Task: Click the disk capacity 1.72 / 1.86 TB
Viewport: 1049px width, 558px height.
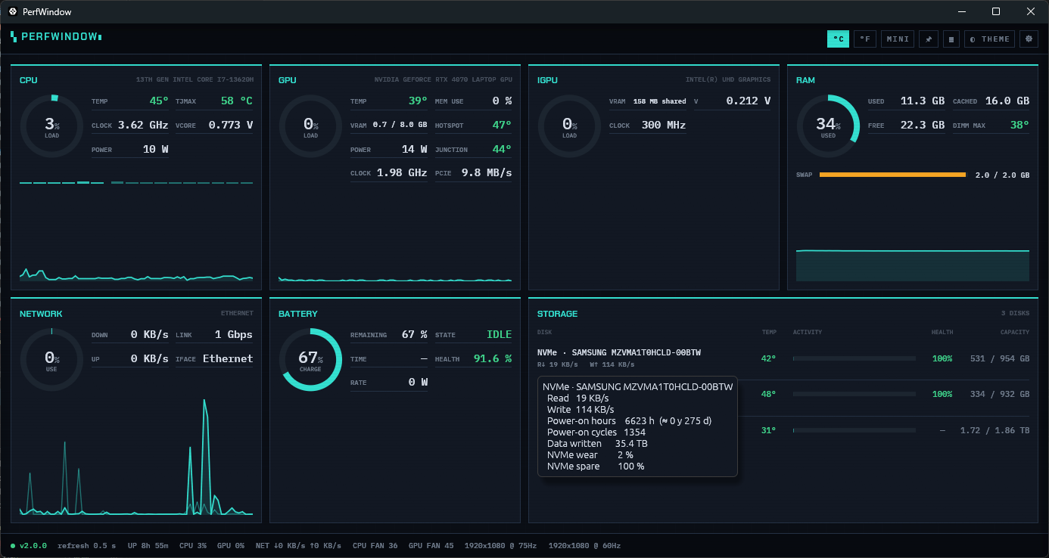Action: click(x=995, y=431)
